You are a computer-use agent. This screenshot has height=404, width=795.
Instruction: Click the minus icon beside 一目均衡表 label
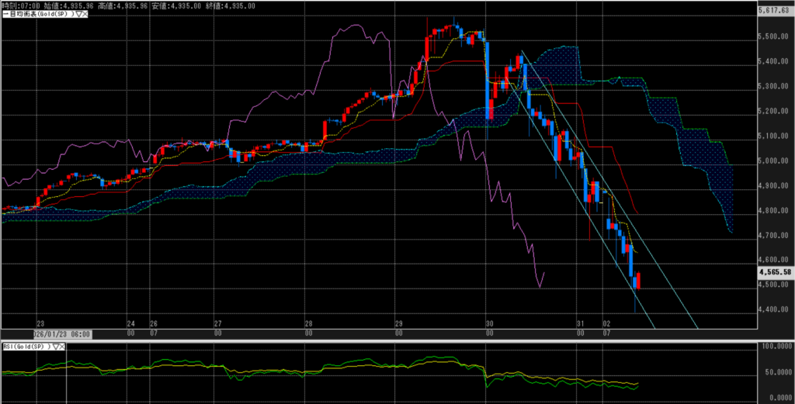(x=4, y=15)
